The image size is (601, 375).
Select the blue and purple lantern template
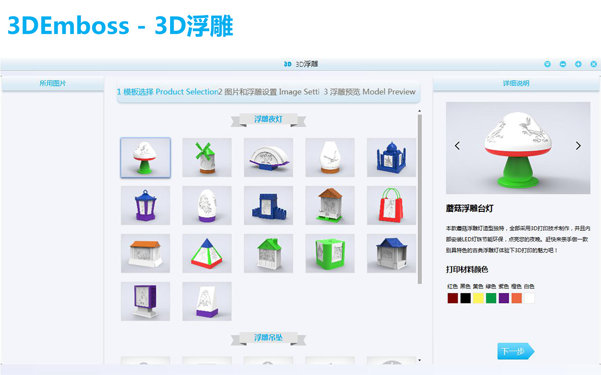(x=145, y=206)
